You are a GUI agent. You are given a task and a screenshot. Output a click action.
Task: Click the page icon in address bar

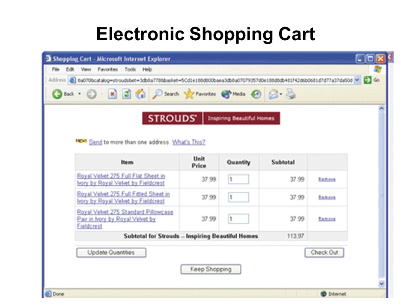[72, 80]
